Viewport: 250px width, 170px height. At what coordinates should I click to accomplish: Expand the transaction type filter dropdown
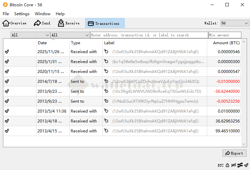point(70,35)
